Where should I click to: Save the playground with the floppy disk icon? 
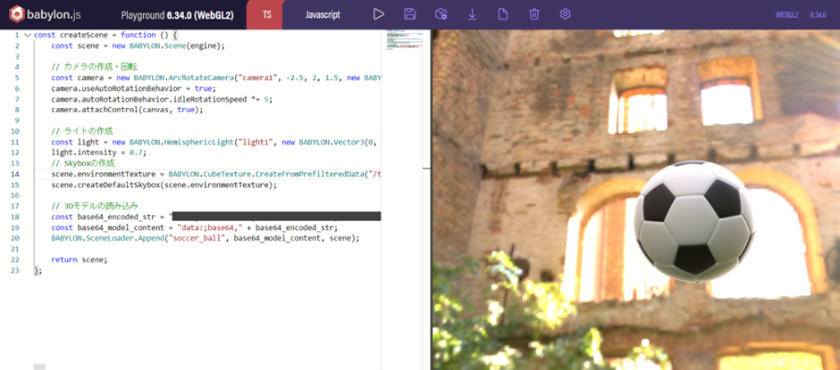(x=410, y=14)
